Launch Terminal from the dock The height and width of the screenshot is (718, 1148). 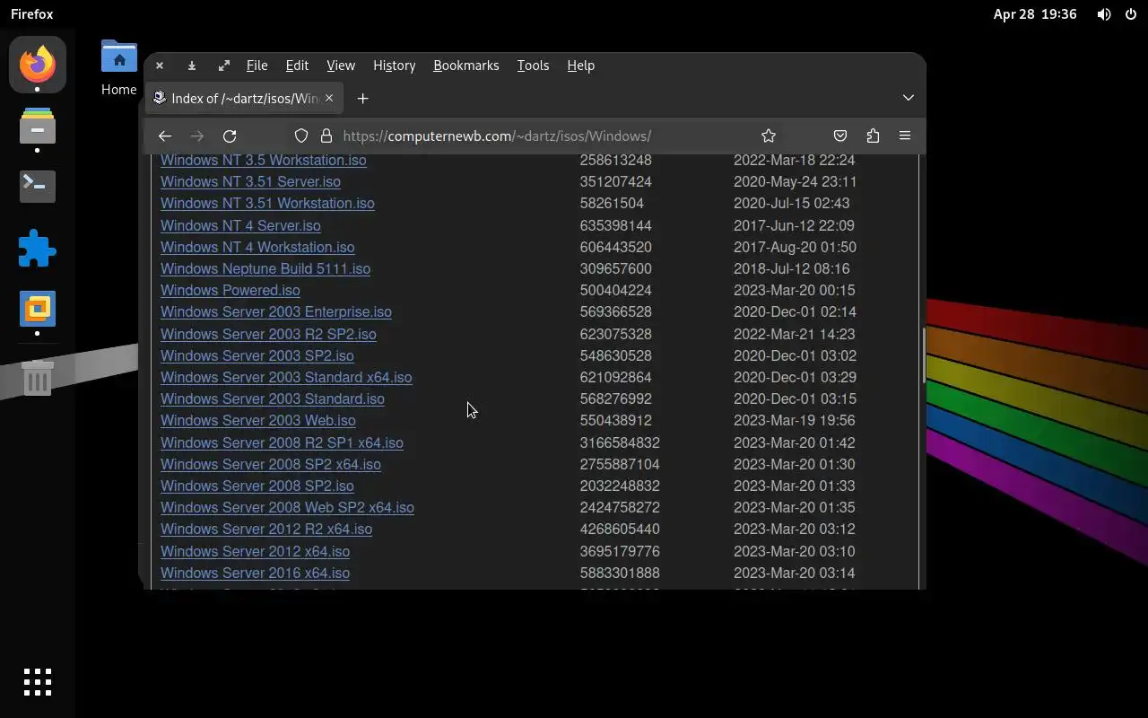click(38, 186)
